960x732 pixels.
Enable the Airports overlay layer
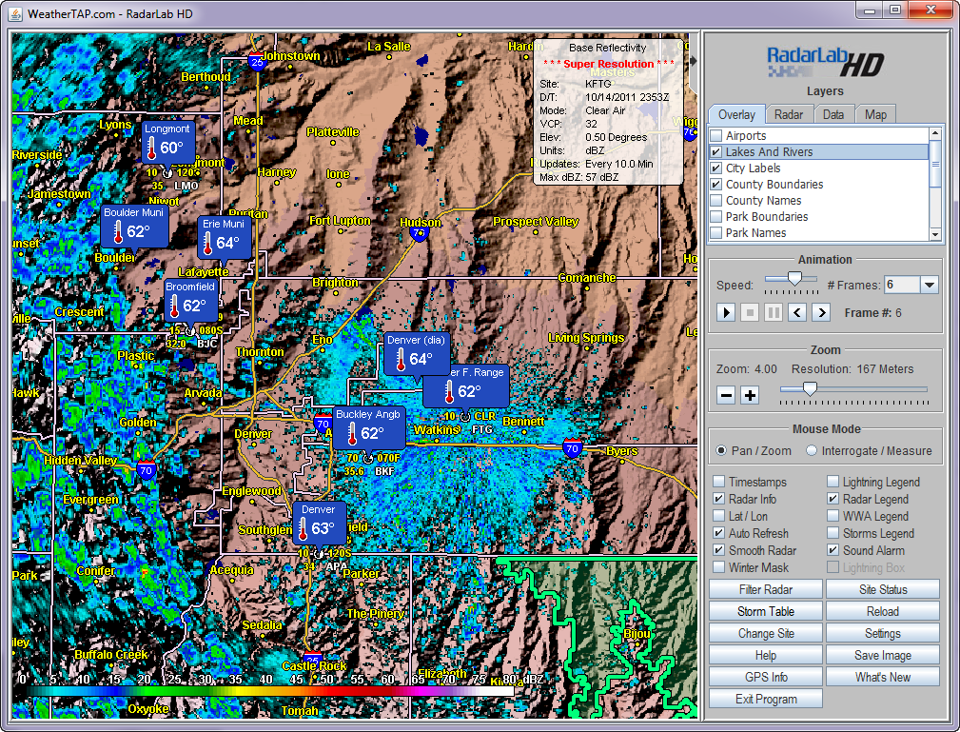[x=715, y=135]
